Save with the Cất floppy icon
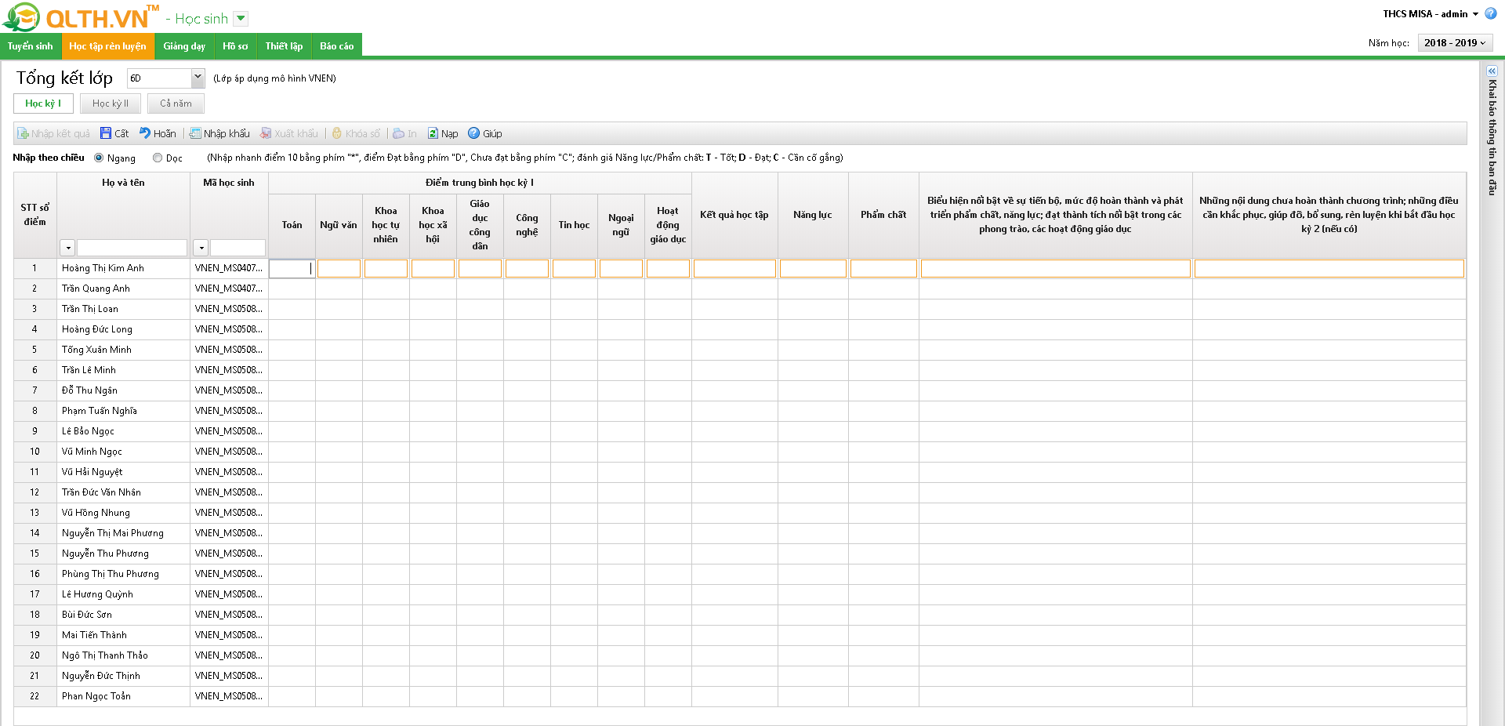The width and height of the screenshot is (1505, 726). tap(106, 133)
